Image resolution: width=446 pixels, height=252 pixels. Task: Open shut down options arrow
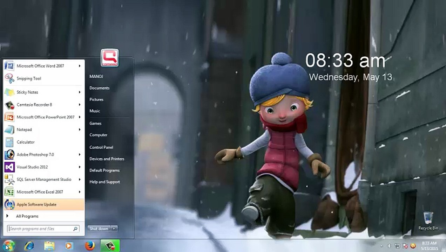click(x=114, y=229)
